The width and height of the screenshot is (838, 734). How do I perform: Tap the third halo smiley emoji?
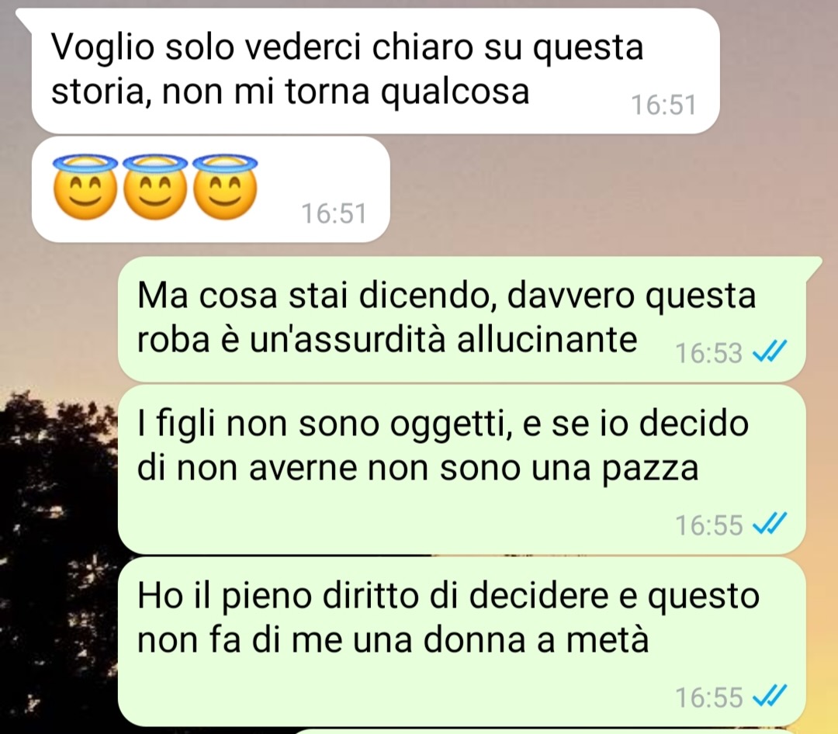[x=225, y=186]
